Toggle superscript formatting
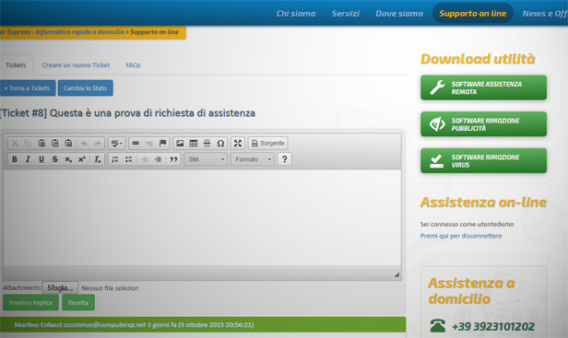Image resolution: width=568 pixels, height=338 pixels. tap(82, 159)
